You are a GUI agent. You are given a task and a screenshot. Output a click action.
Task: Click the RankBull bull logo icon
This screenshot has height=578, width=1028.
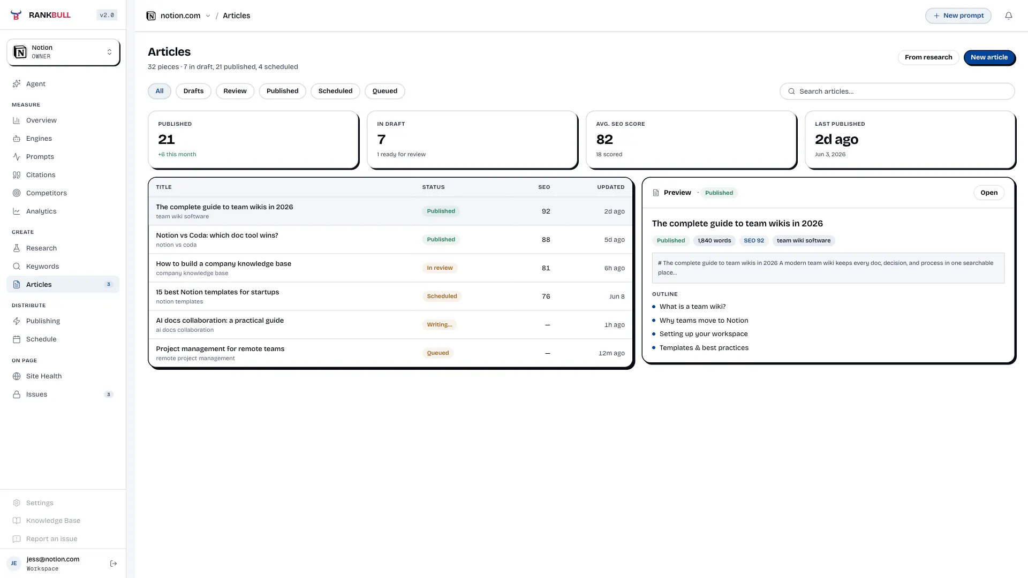[17, 15]
